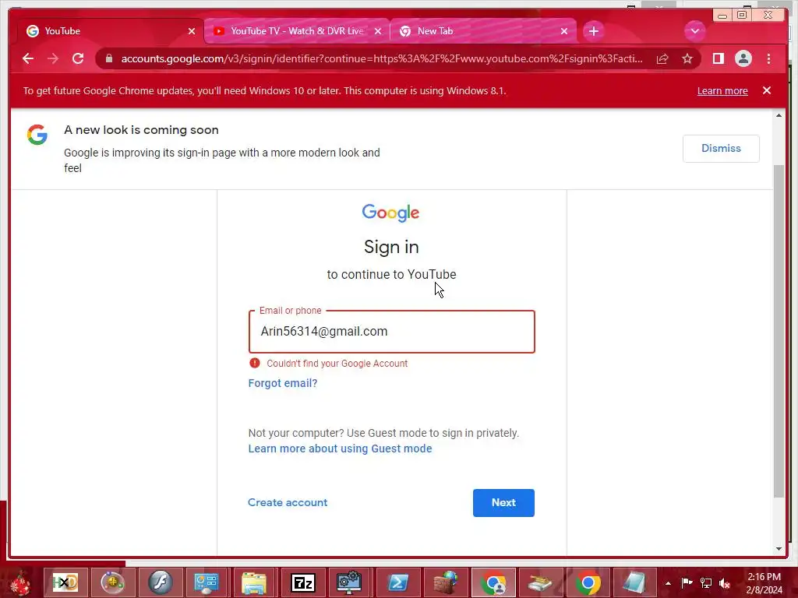Image resolution: width=798 pixels, height=598 pixels.
Task: Click 'A new look is coming soon' heading
Action: coord(142,130)
